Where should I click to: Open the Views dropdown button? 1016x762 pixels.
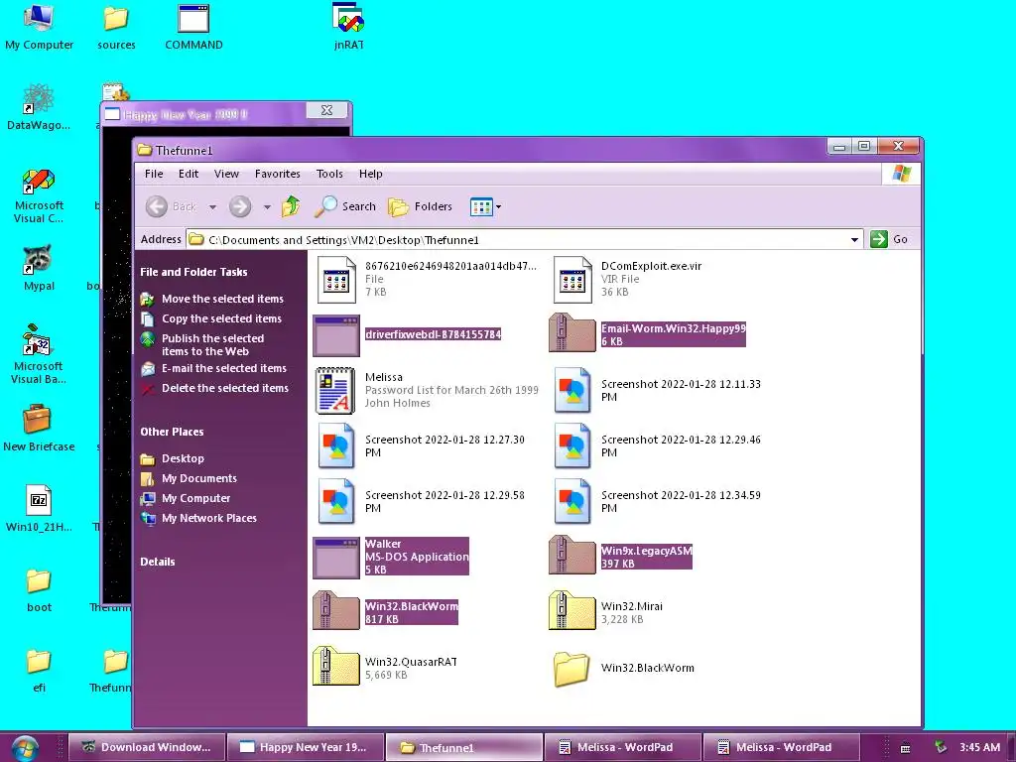click(x=486, y=206)
